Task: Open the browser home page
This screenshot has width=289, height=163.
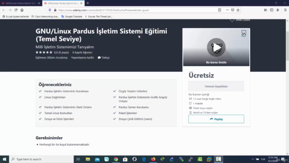Action: click(x=22, y=10)
